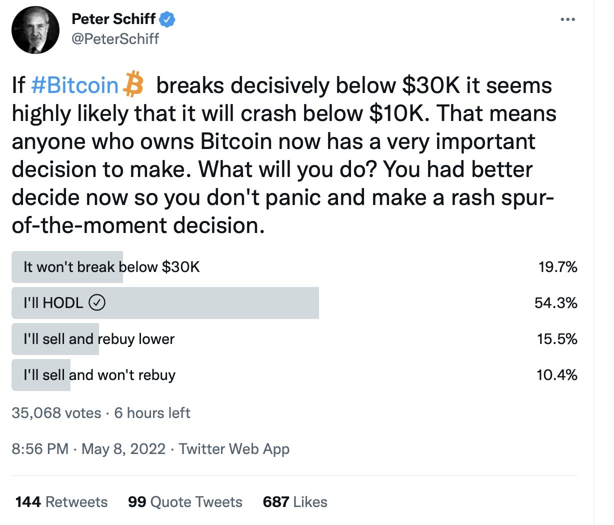Open the @PeterSchiff handle
The width and height of the screenshot is (614, 525).
coord(115,39)
